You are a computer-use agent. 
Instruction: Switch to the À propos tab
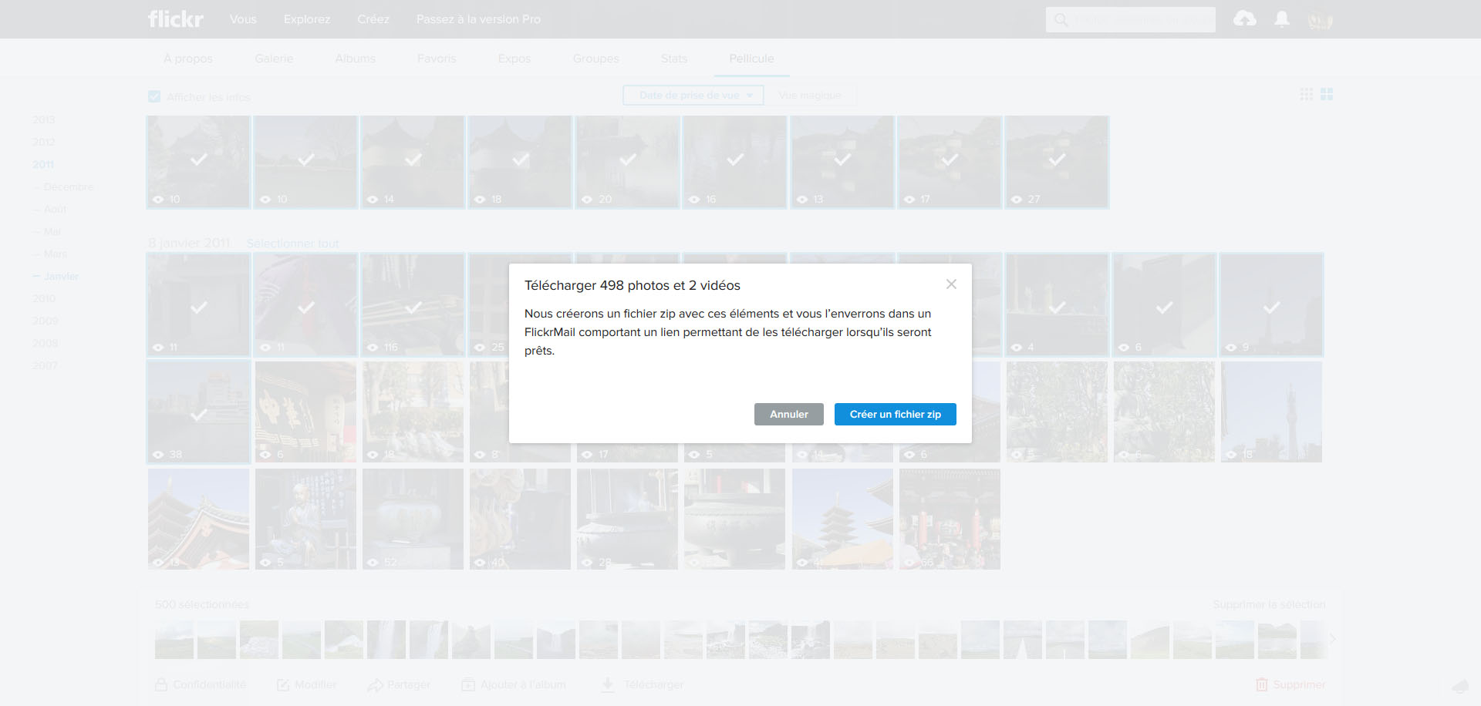[x=188, y=59]
